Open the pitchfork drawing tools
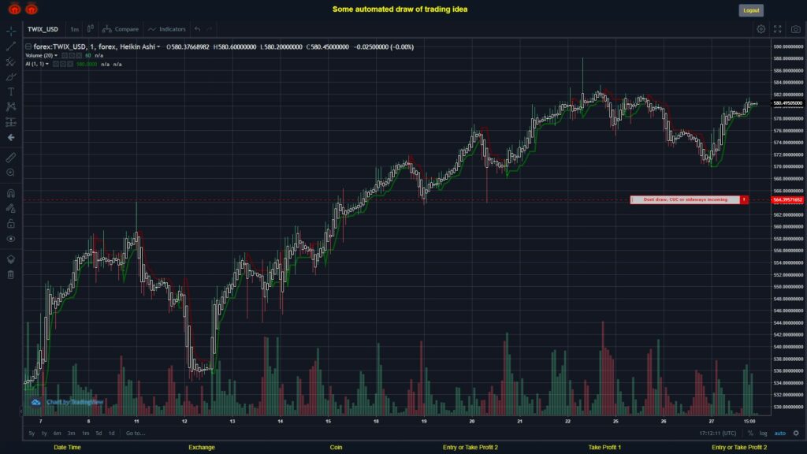Image resolution: width=807 pixels, height=454 pixels. click(x=11, y=61)
